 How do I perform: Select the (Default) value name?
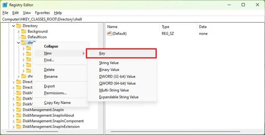119,33
